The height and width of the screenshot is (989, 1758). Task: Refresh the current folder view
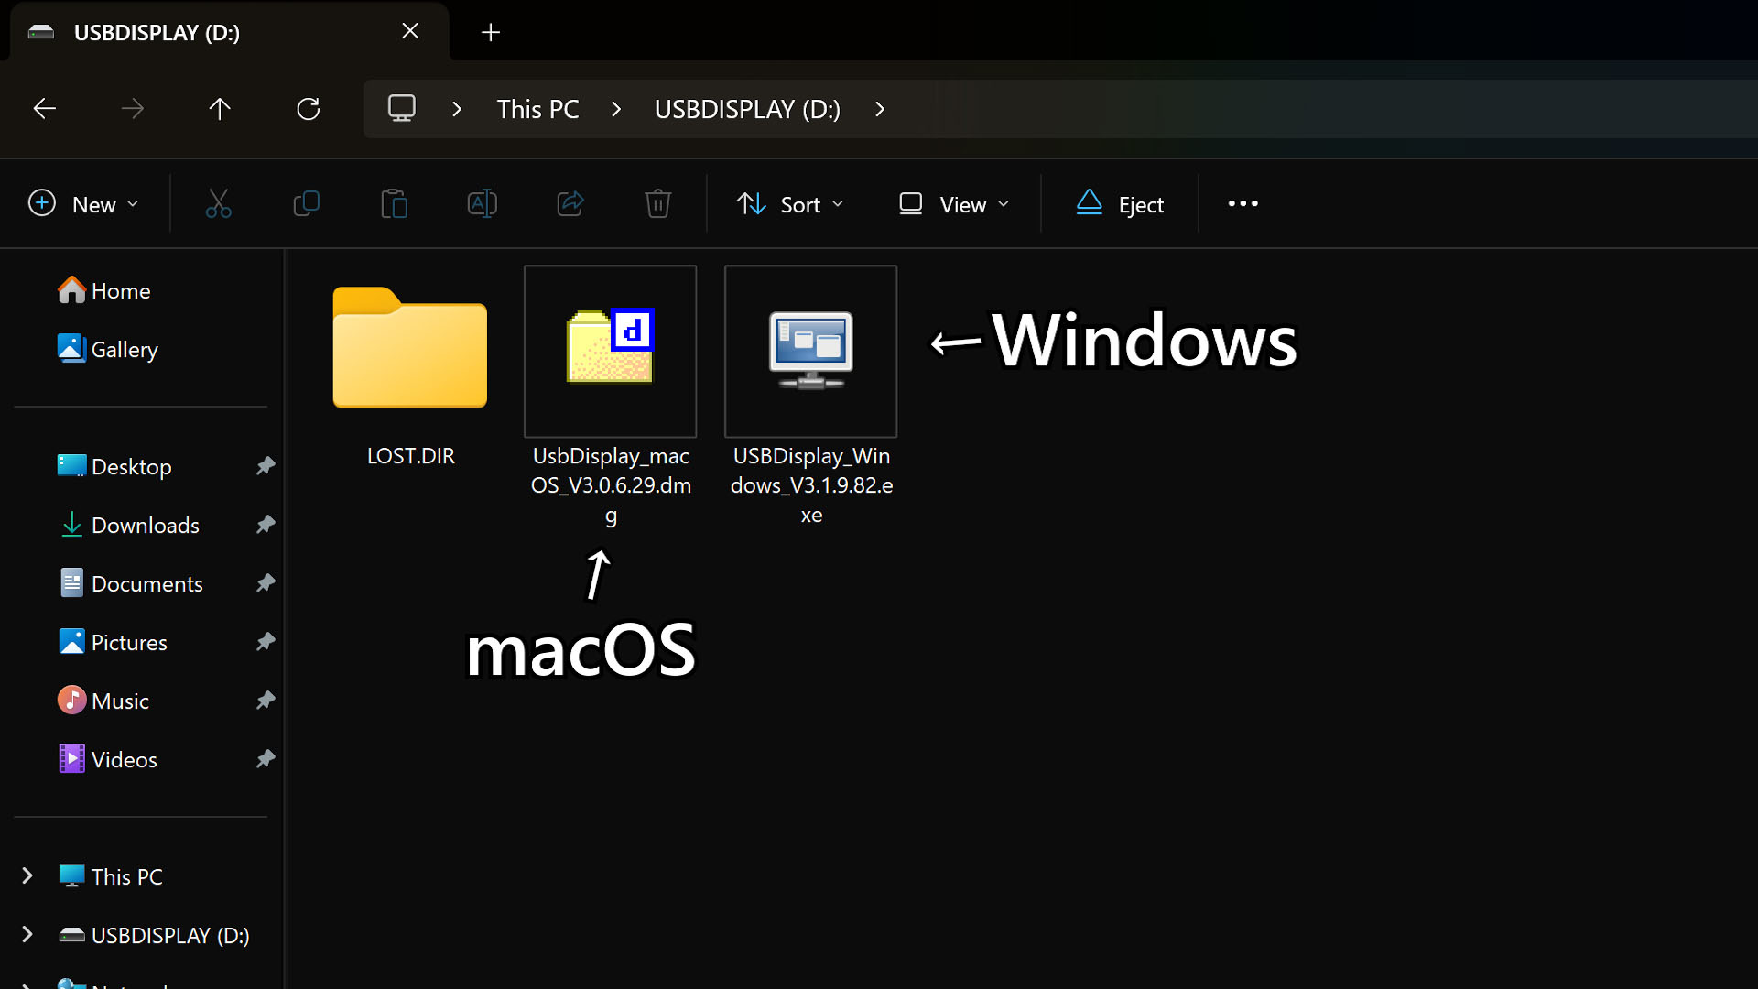tap(309, 109)
